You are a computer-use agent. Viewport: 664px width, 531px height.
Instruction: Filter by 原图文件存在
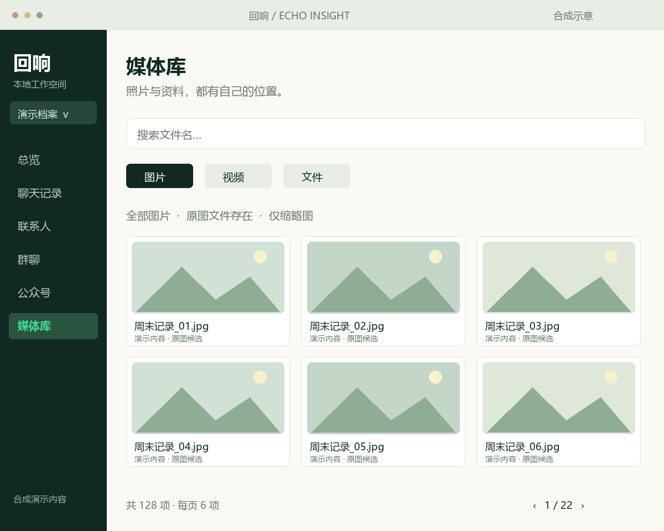[x=220, y=216]
